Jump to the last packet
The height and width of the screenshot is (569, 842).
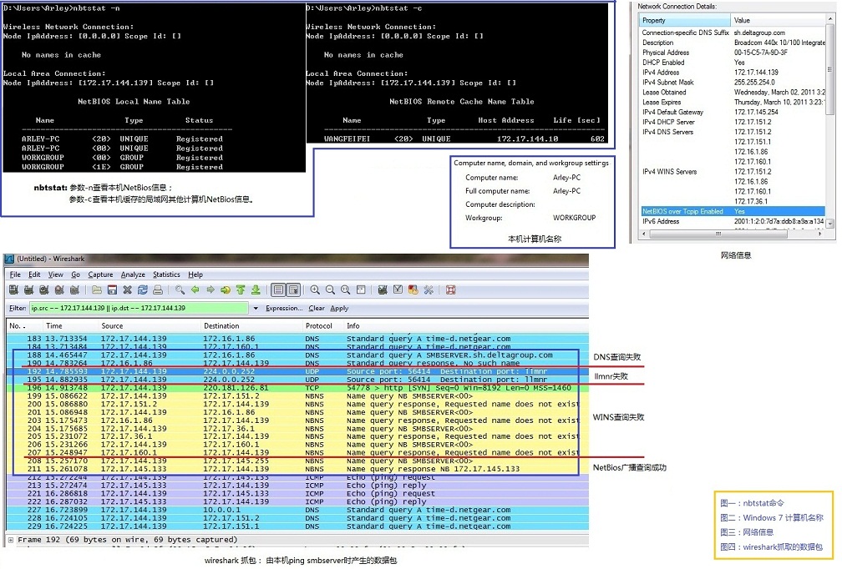point(256,290)
